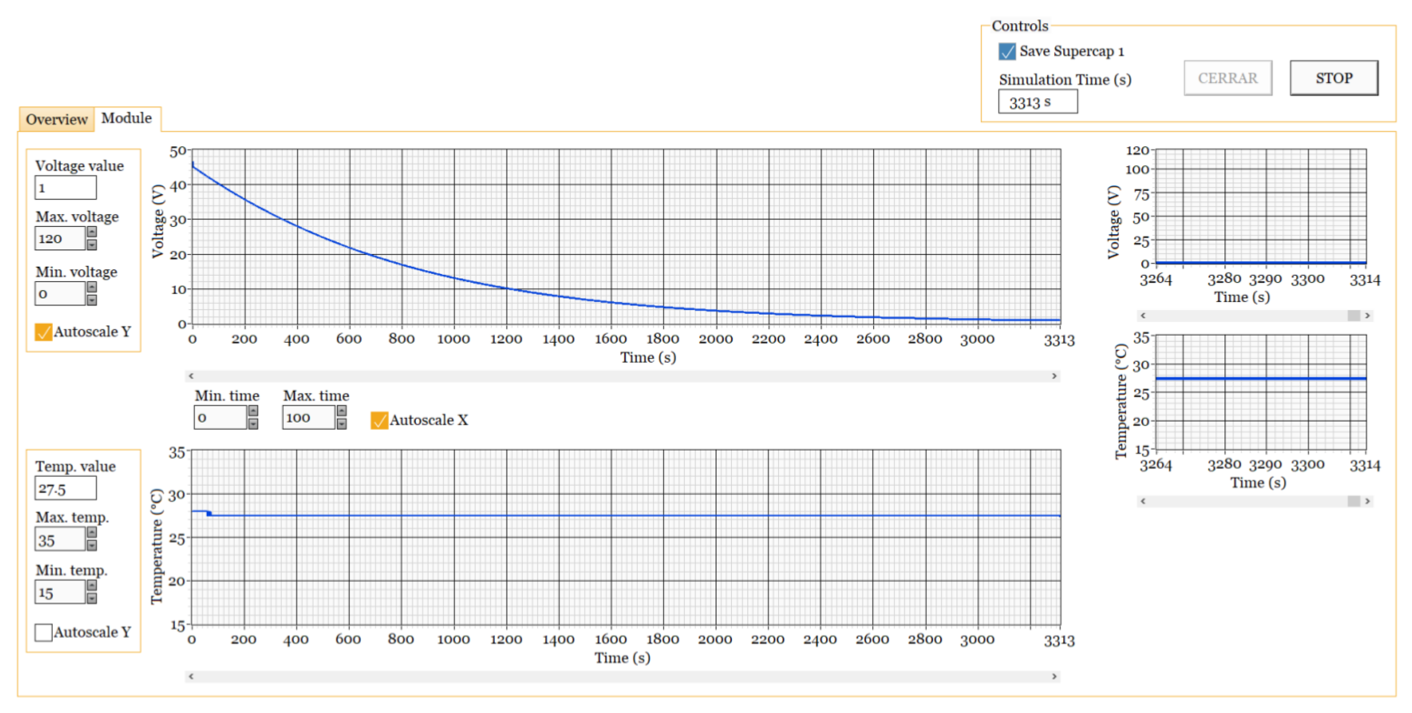The image size is (1412, 713).
Task: Click the CERRAR button
Action: [1227, 78]
